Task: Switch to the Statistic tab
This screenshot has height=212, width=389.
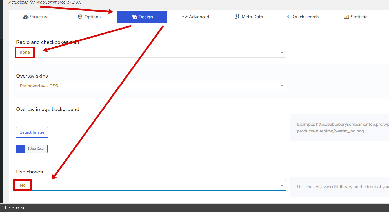Action: (355, 17)
